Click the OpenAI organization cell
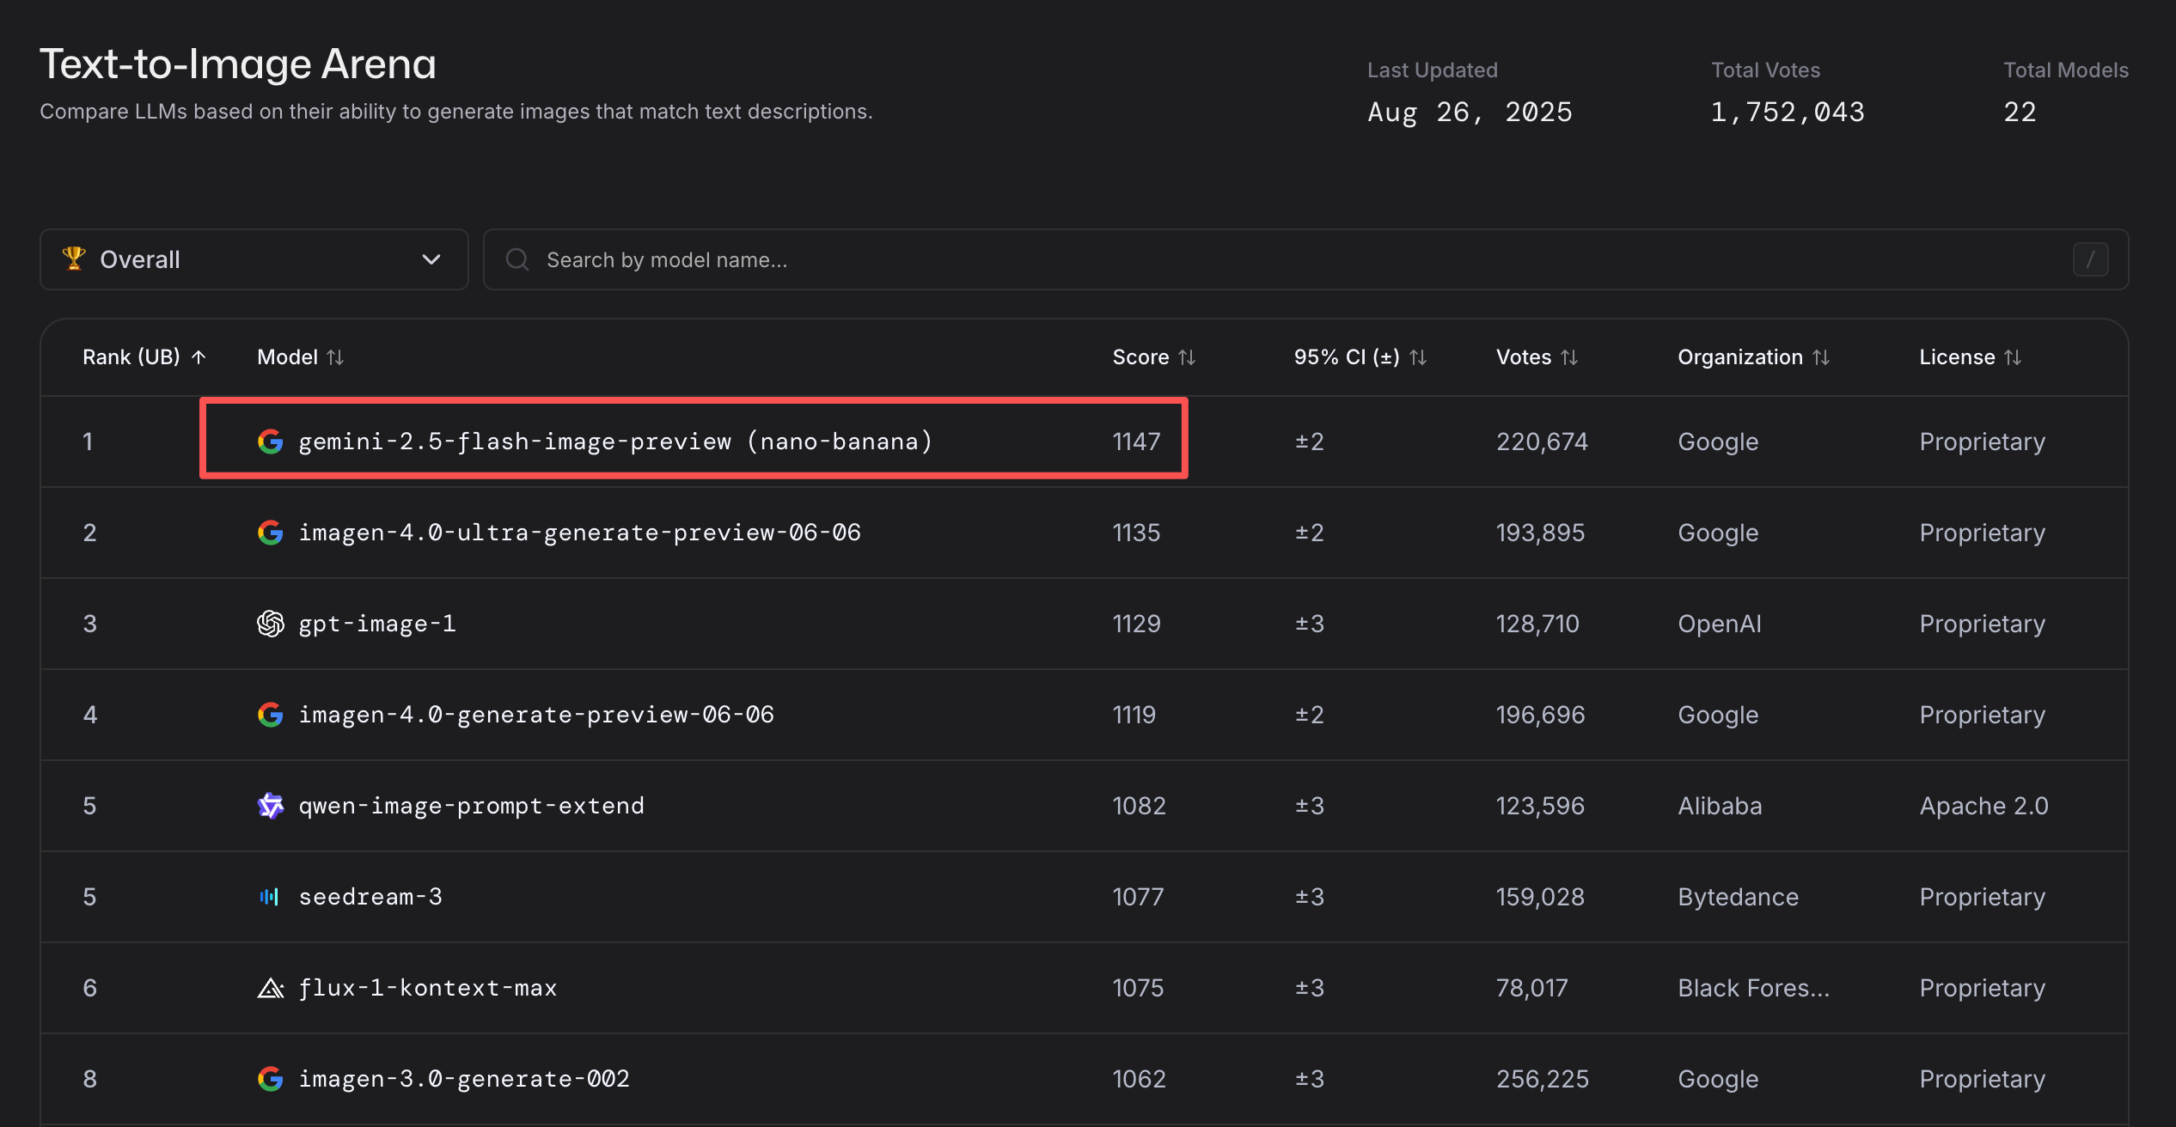The width and height of the screenshot is (2176, 1127). click(x=1720, y=624)
